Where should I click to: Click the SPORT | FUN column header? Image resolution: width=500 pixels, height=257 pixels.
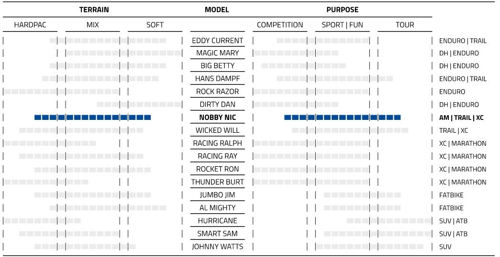coord(343,25)
